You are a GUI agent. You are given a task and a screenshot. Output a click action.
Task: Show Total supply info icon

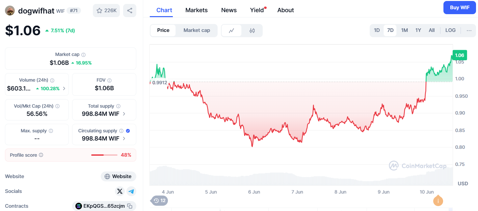click(119, 106)
